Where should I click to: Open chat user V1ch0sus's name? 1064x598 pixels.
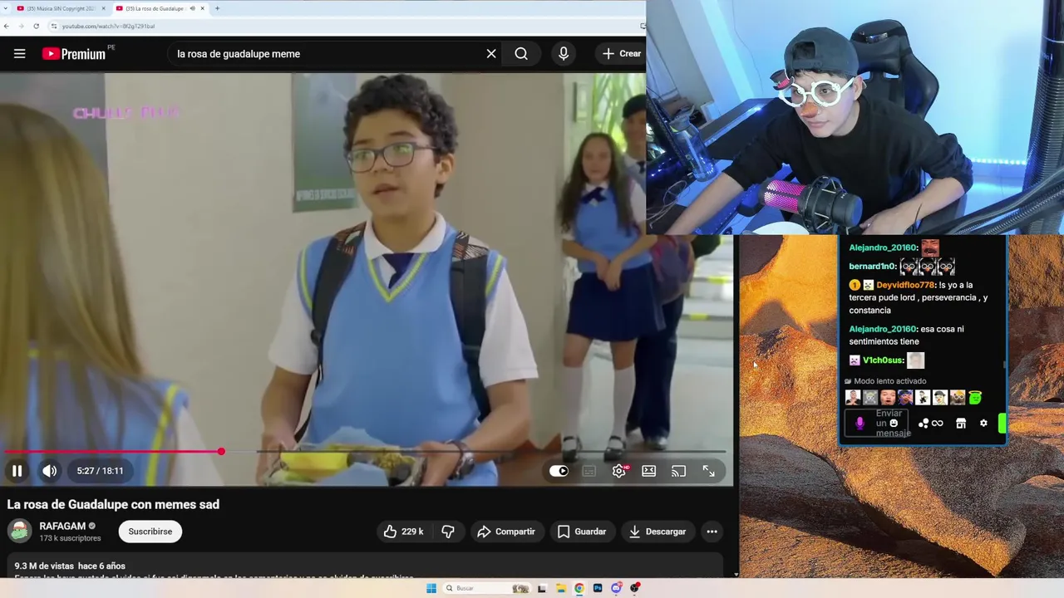pos(882,360)
